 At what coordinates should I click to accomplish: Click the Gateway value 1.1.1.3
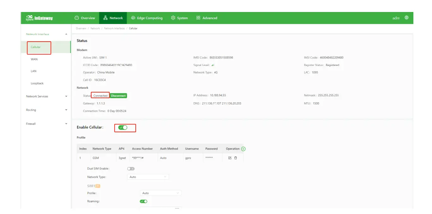101,104
